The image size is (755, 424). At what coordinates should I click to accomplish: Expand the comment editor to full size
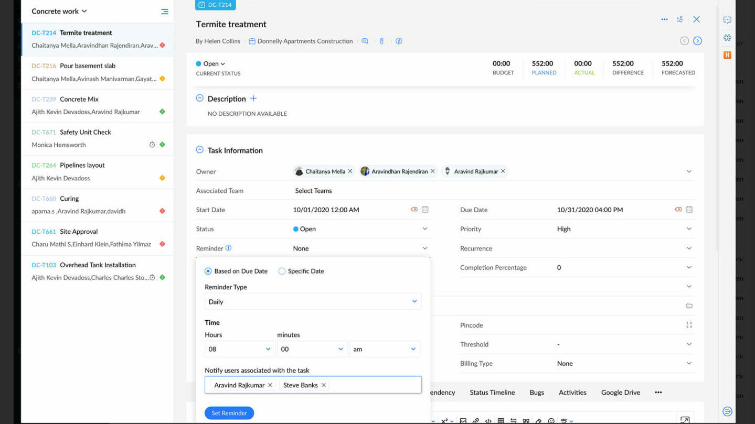685,420
